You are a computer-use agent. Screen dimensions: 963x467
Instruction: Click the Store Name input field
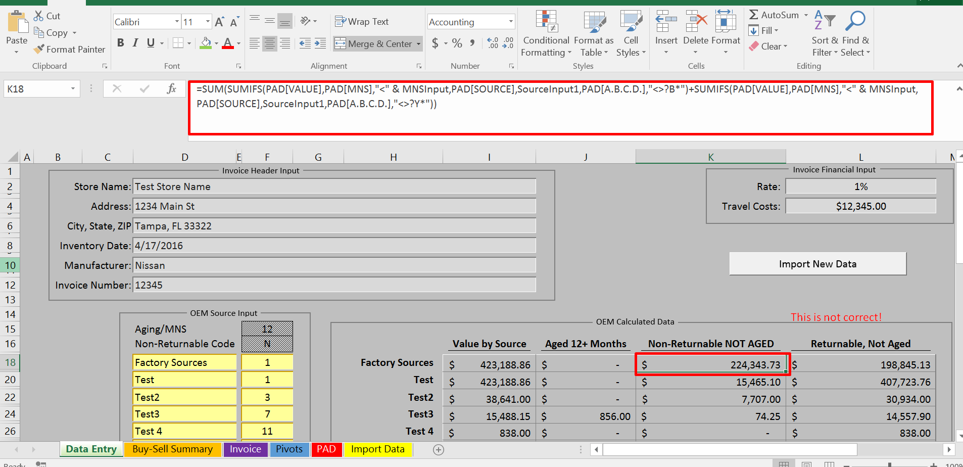(333, 186)
